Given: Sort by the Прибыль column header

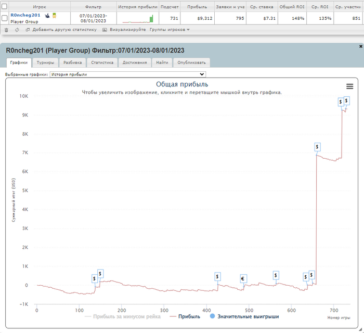Looking at the screenshot, I should pyautogui.click(x=197, y=7).
